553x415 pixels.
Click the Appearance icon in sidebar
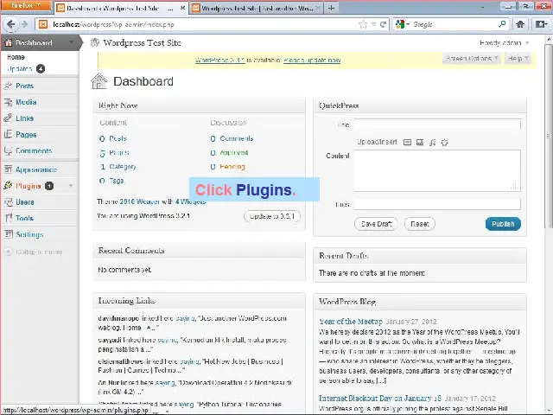8,169
